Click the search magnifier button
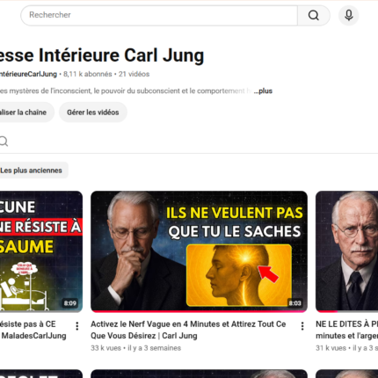 [314, 15]
